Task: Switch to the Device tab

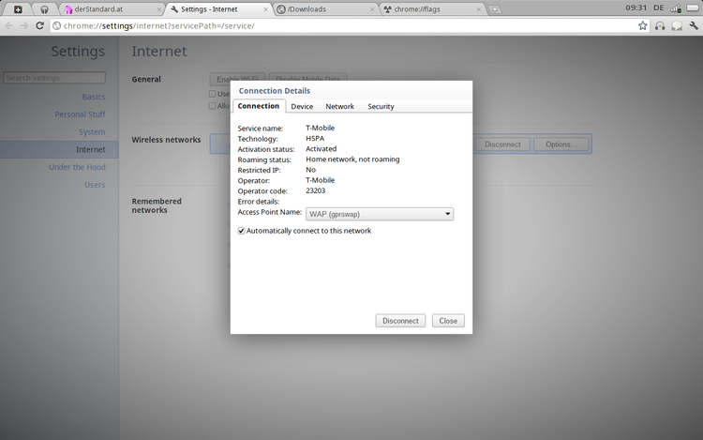Action: [302, 107]
